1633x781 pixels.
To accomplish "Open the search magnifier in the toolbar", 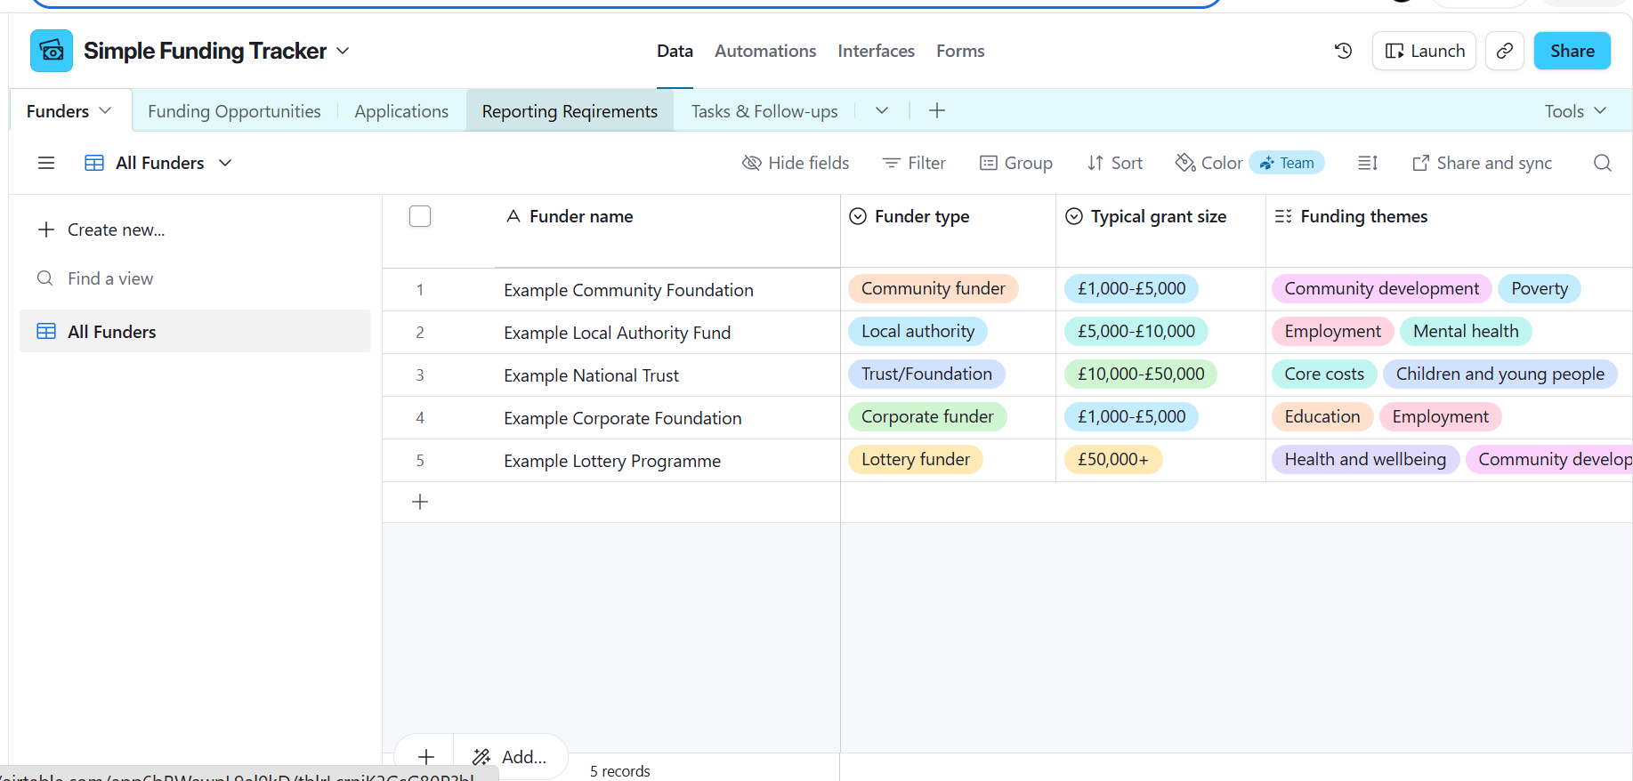I will tap(1603, 163).
